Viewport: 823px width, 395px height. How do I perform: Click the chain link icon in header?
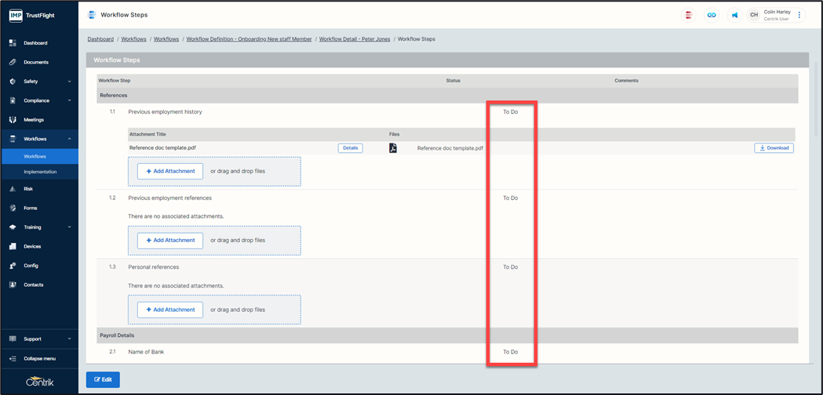point(712,15)
